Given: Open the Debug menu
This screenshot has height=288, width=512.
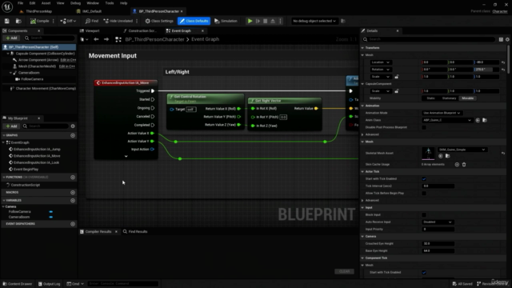Looking at the screenshot, I should tap(75, 3).
